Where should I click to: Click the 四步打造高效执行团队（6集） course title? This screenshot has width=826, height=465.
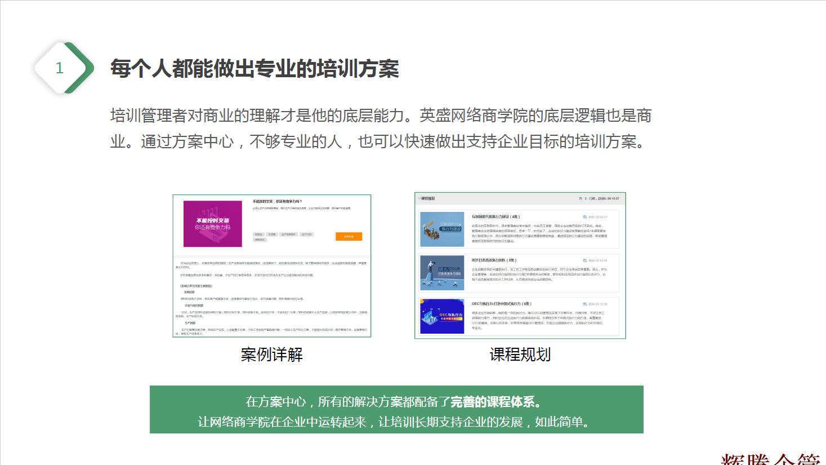(x=494, y=260)
